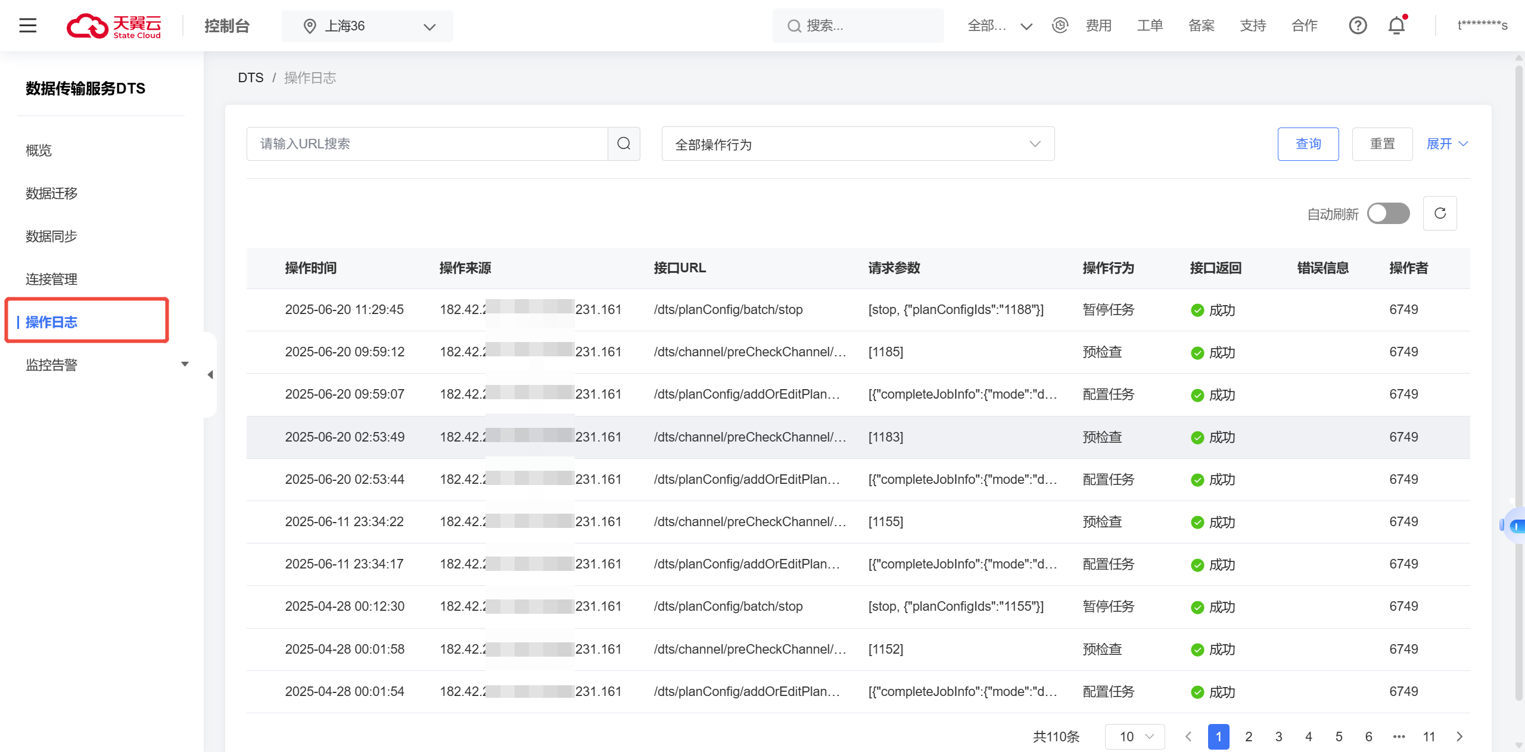Image resolution: width=1525 pixels, height=752 pixels.
Task: Click the 重置 button
Action: (x=1382, y=144)
